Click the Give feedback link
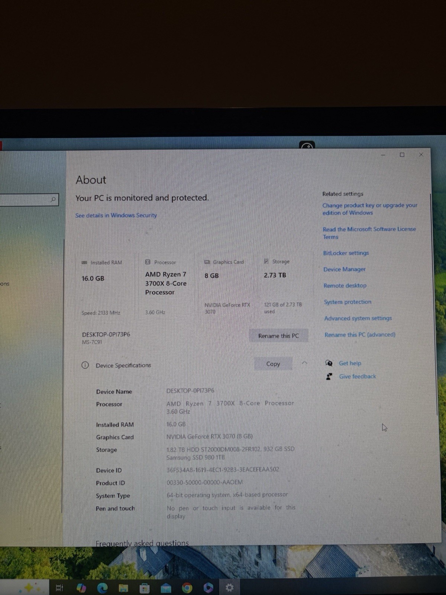446x595 pixels. pos(358,376)
